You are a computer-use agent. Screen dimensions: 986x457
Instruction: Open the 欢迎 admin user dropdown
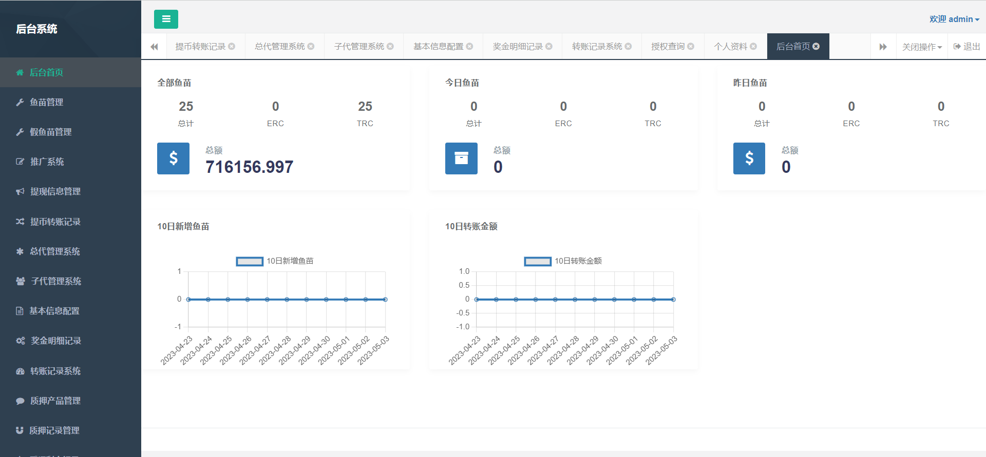[x=954, y=19]
